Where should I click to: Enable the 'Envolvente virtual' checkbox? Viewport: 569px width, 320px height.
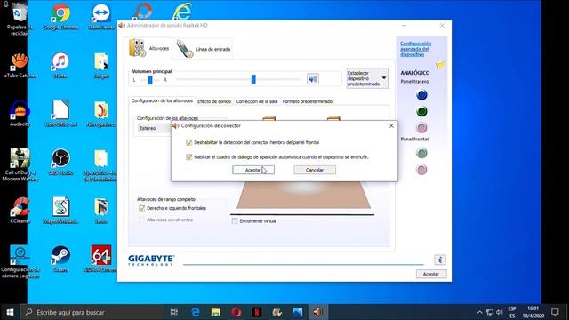coord(235,221)
